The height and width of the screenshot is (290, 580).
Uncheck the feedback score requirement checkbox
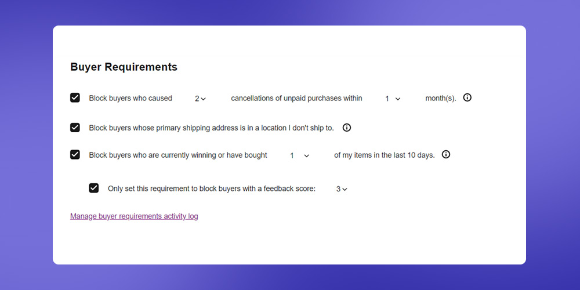click(x=94, y=188)
